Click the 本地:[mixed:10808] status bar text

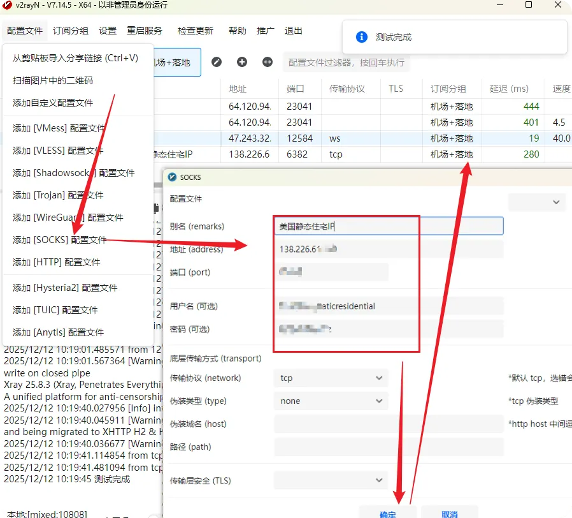(47, 514)
